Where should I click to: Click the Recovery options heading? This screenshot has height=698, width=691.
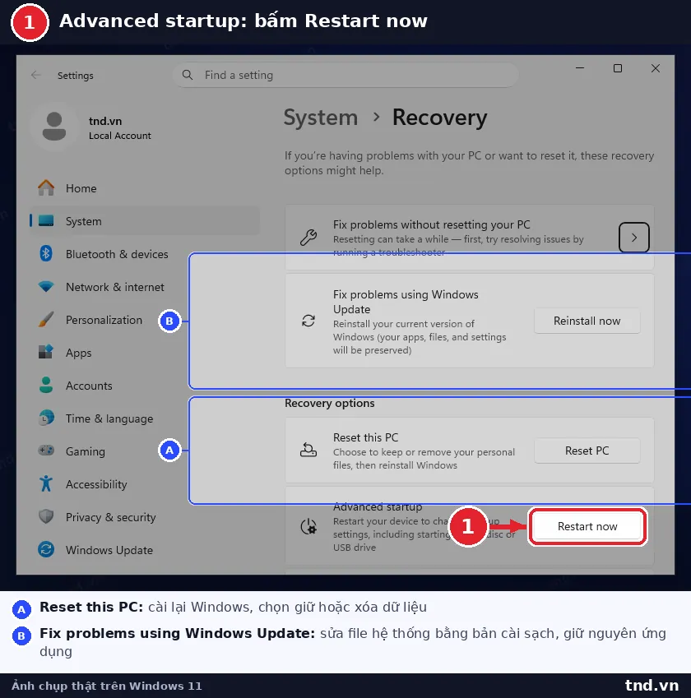[330, 403]
